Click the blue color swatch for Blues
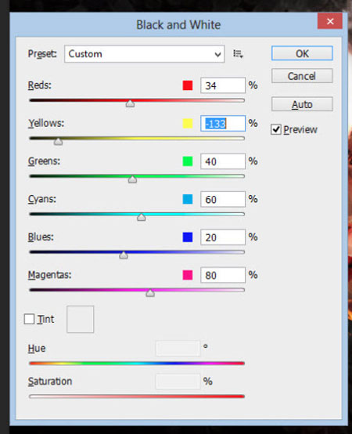 pos(188,237)
